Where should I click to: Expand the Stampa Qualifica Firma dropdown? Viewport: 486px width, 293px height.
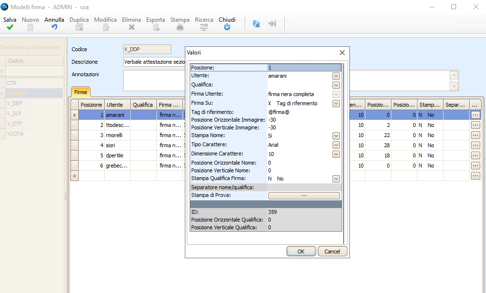pos(336,179)
